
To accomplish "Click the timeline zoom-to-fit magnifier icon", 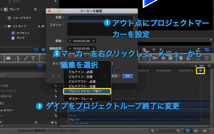I will pos(209,66).
